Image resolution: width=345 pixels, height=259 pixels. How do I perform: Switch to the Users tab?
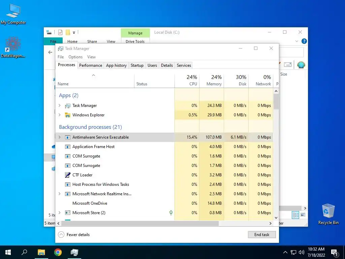pos(152,65)
